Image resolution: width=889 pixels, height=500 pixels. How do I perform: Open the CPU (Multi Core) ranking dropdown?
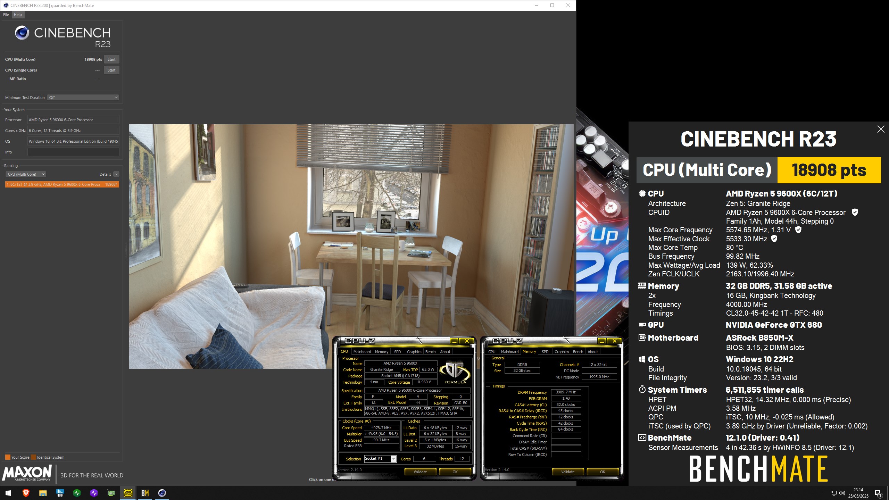pos(26,174)
